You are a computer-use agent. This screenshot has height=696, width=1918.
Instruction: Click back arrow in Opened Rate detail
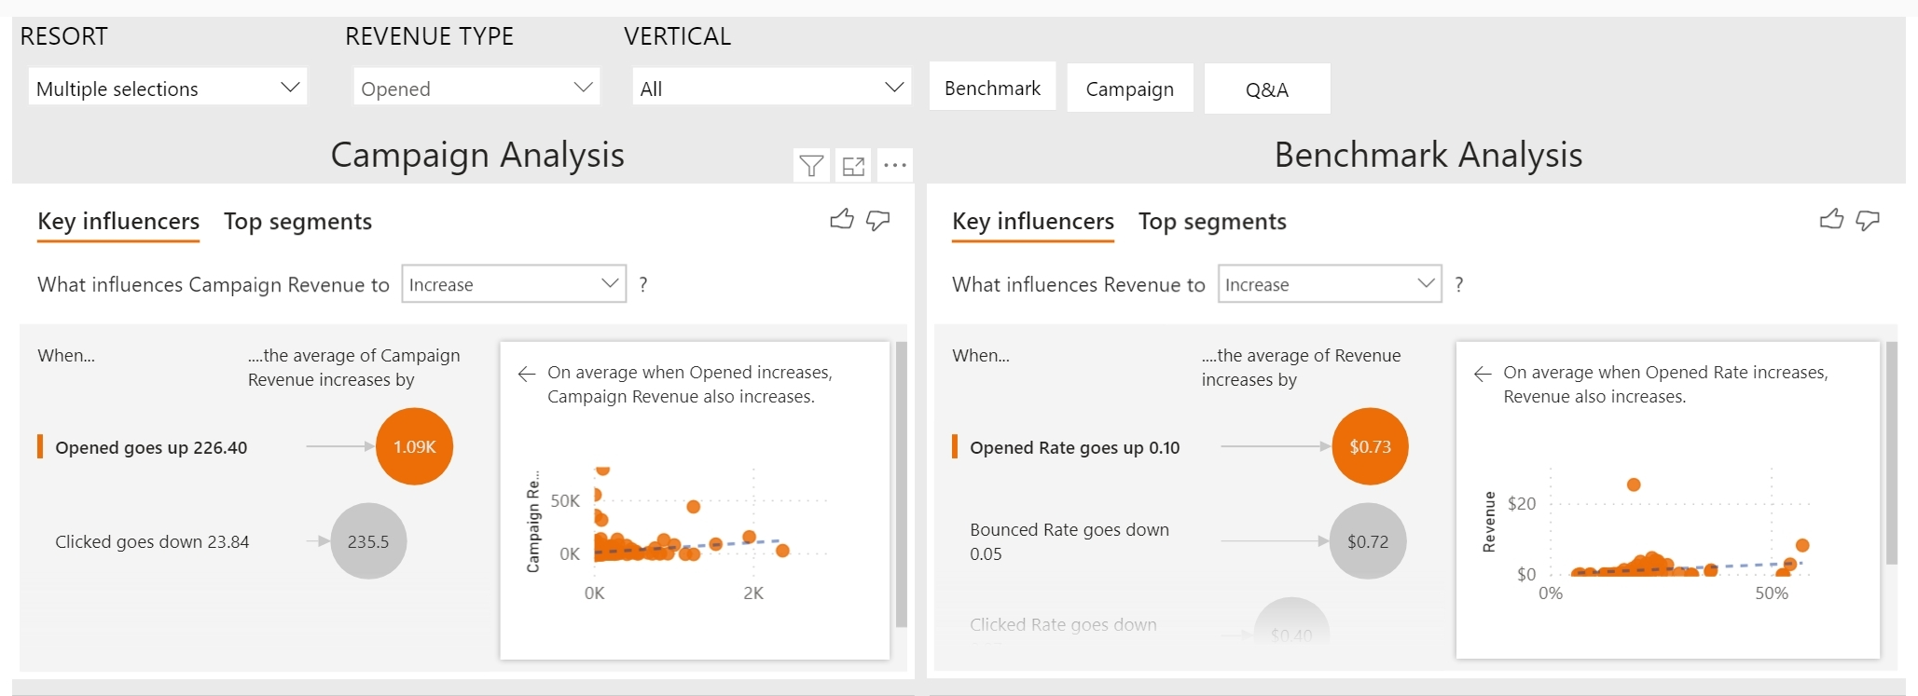1483,374
